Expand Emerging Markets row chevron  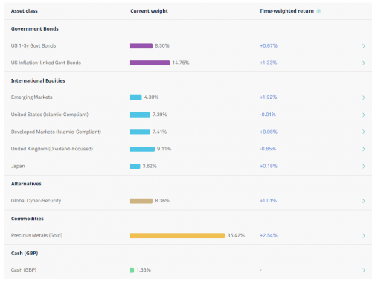click(x=364, y=97)
